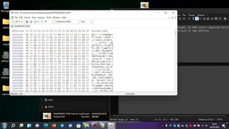Open Window menu in Notepad++
The height and width of the screenshot is (129, 229).
tap(201, 15)
